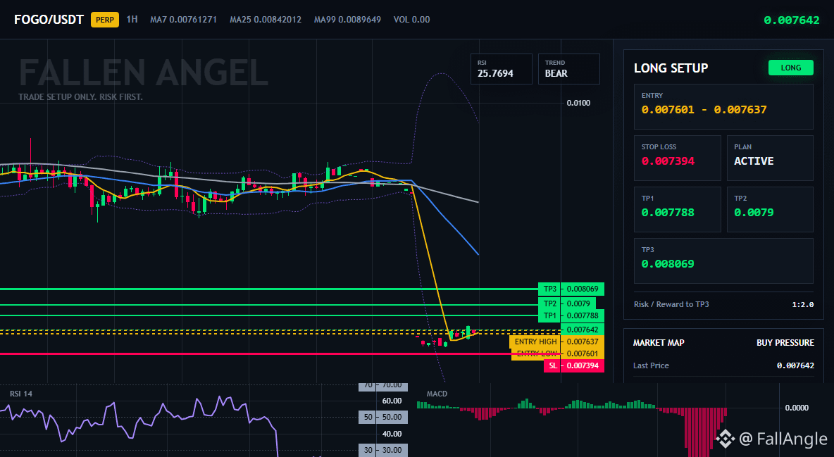
Task: Click the green 0.007642 current price tag on axis
Action: (x=583, y=330)
